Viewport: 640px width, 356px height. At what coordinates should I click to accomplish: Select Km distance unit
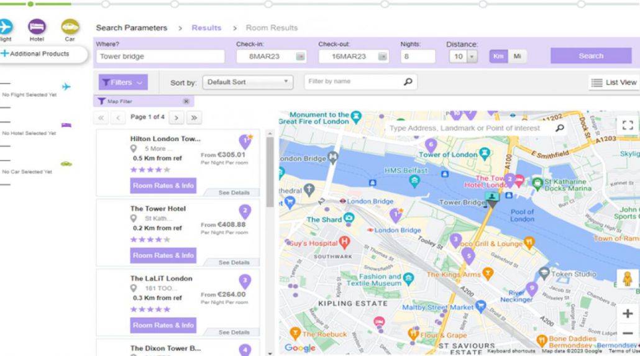498,56
